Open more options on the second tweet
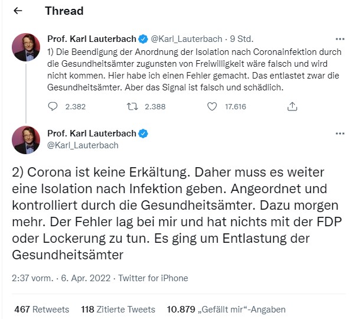 pos(339,134)
